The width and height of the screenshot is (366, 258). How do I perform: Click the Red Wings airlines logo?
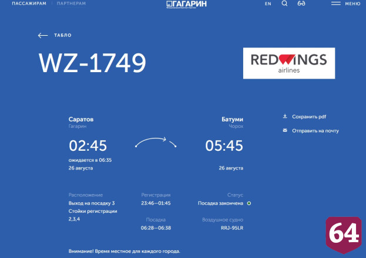pyautogui.click(x=289, y=63)
